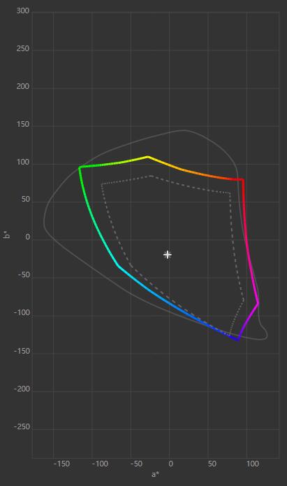
Task: Select top-left corner of dotted reference gamut
Action: (x=102, y=184)
